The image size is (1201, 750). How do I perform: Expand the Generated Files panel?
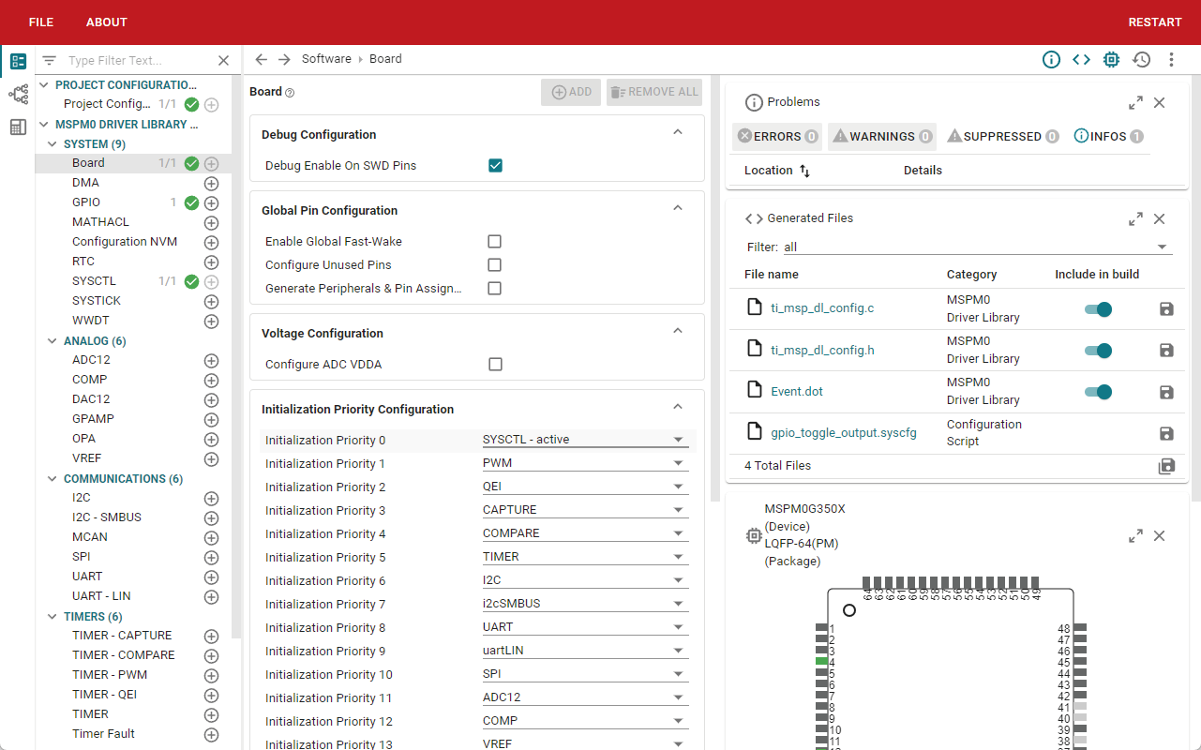click(x=1135, y=218)
